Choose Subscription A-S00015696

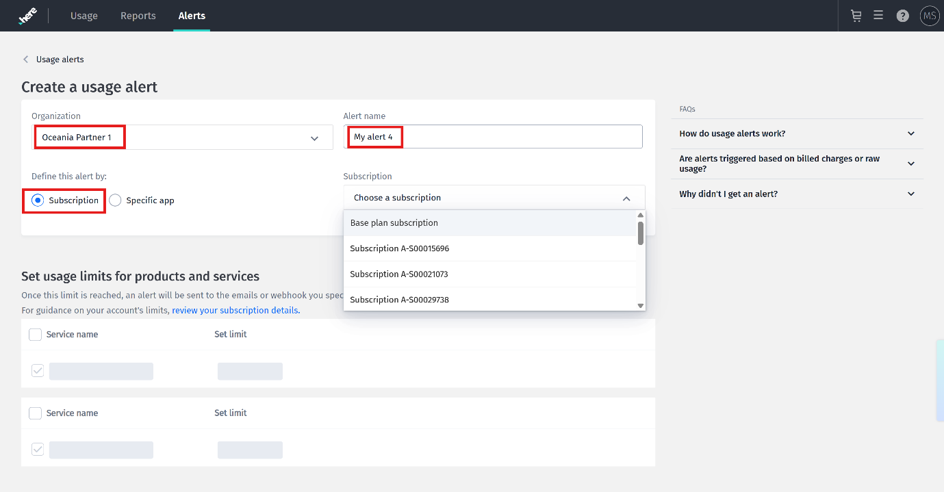coord(490,248)
